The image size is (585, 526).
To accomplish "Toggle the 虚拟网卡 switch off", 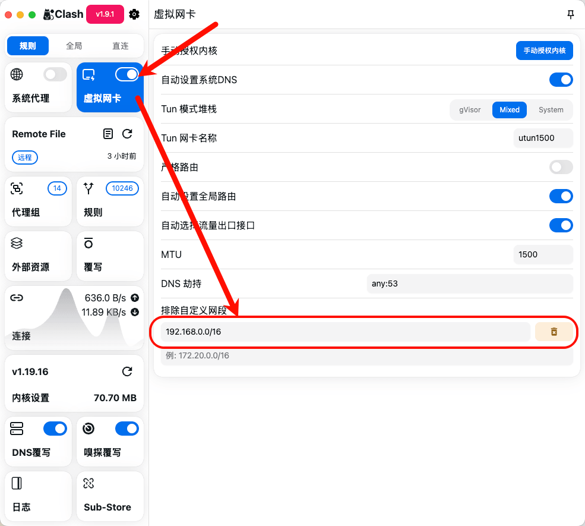I will tap(127, 74).
